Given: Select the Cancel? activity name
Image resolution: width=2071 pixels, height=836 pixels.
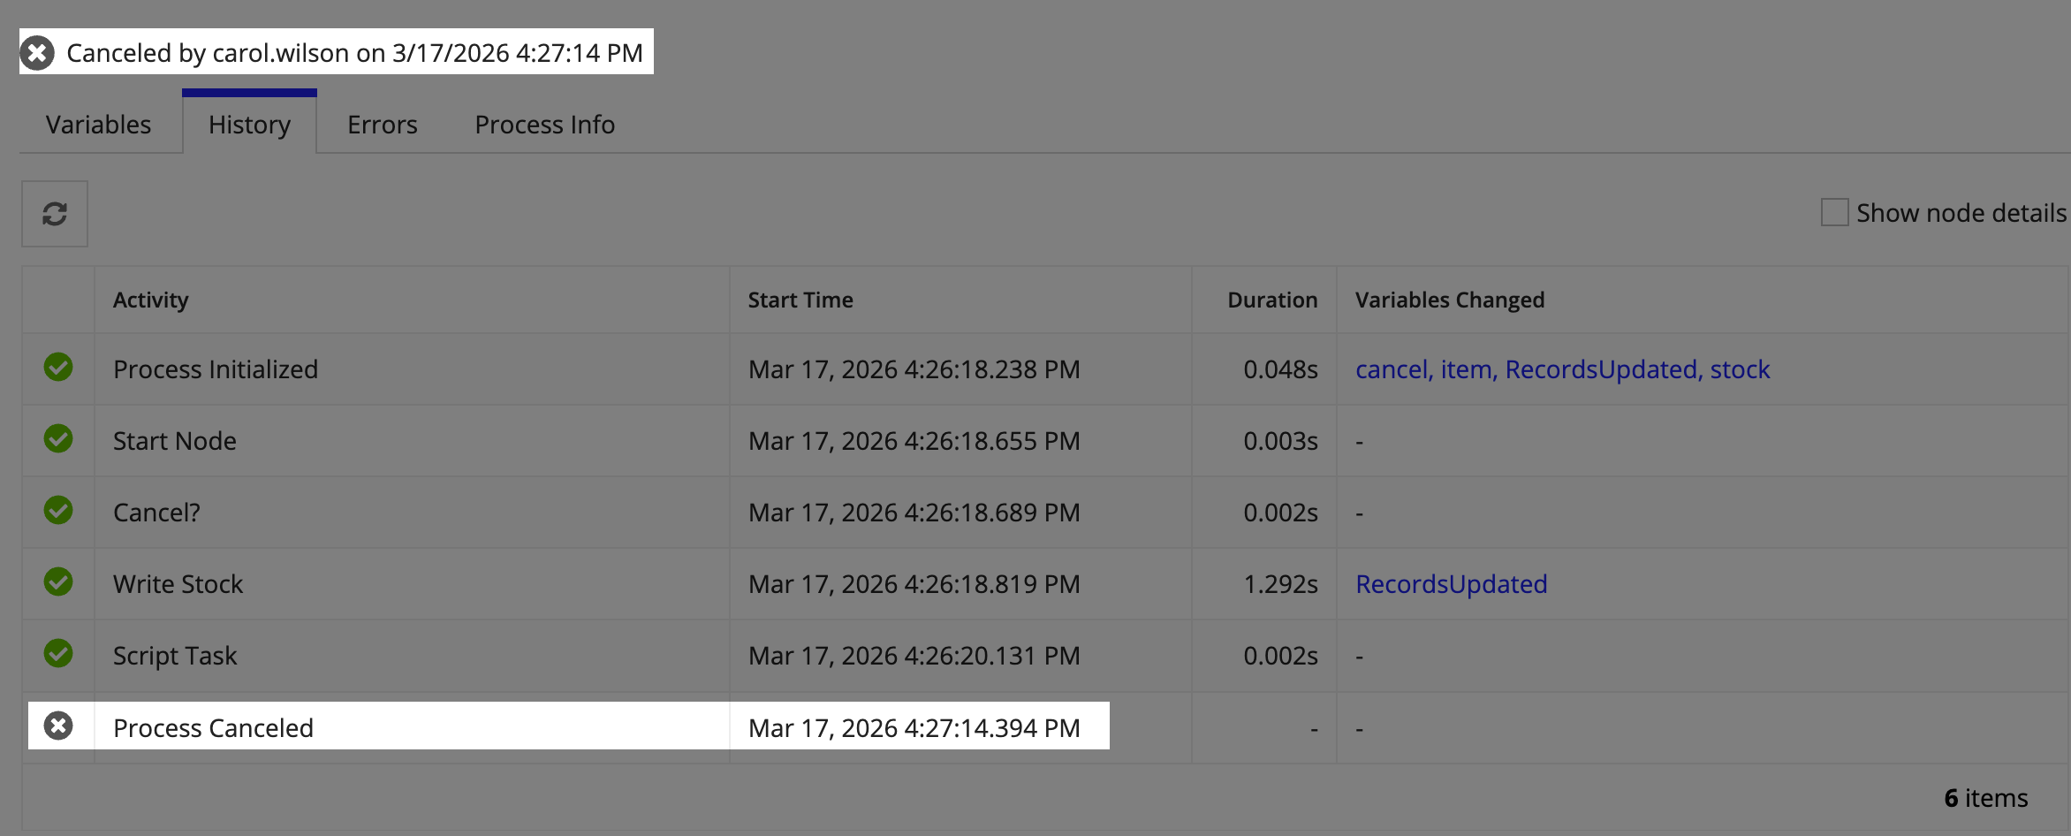Looking at the screenshot, I should [156, 513].
